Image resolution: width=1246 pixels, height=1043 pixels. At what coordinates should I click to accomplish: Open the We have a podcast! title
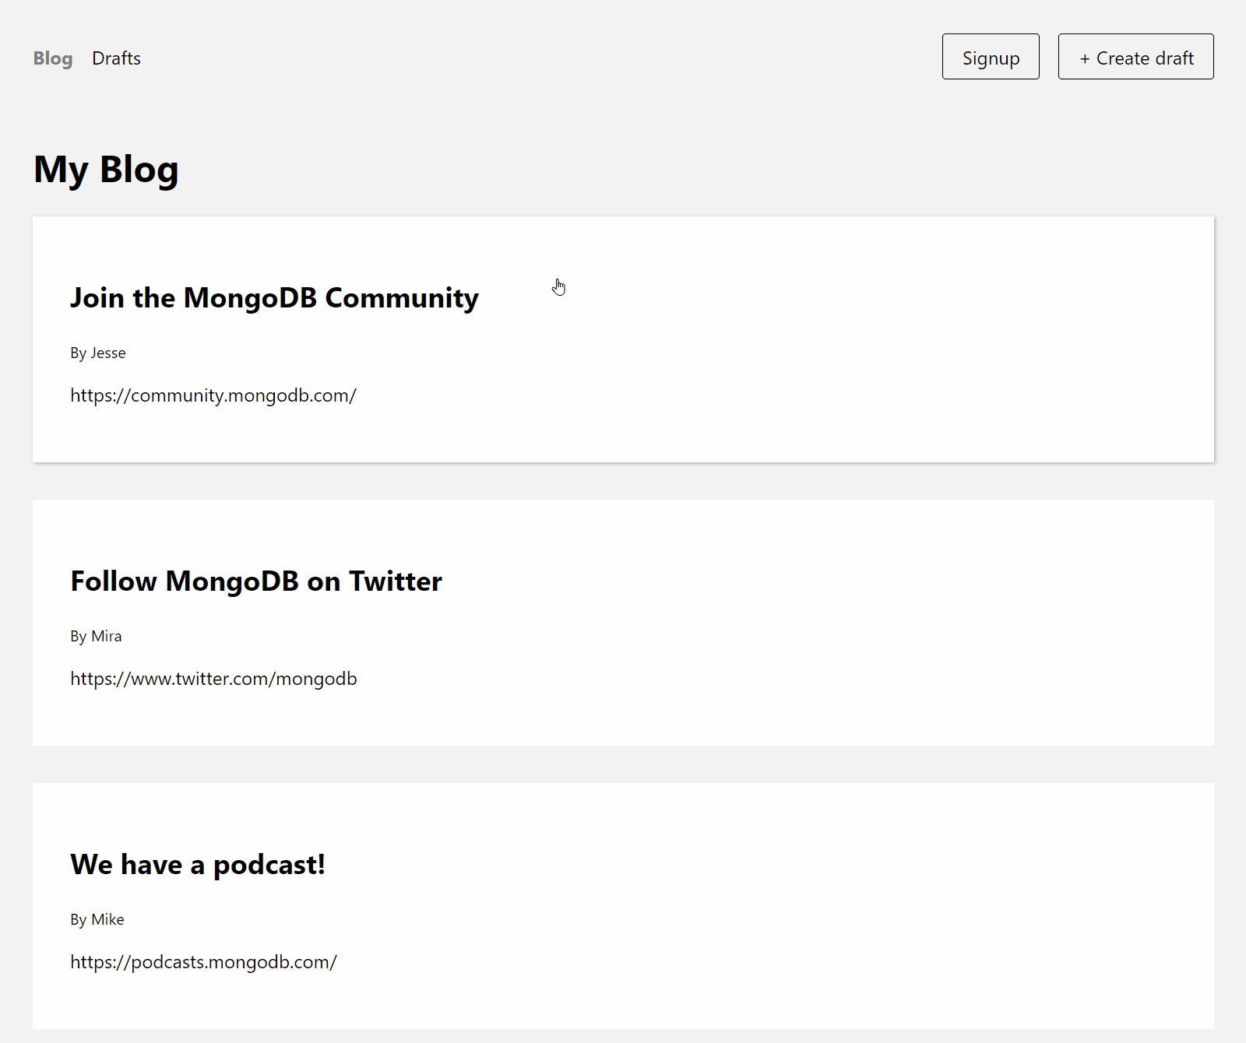click(198, 865)
